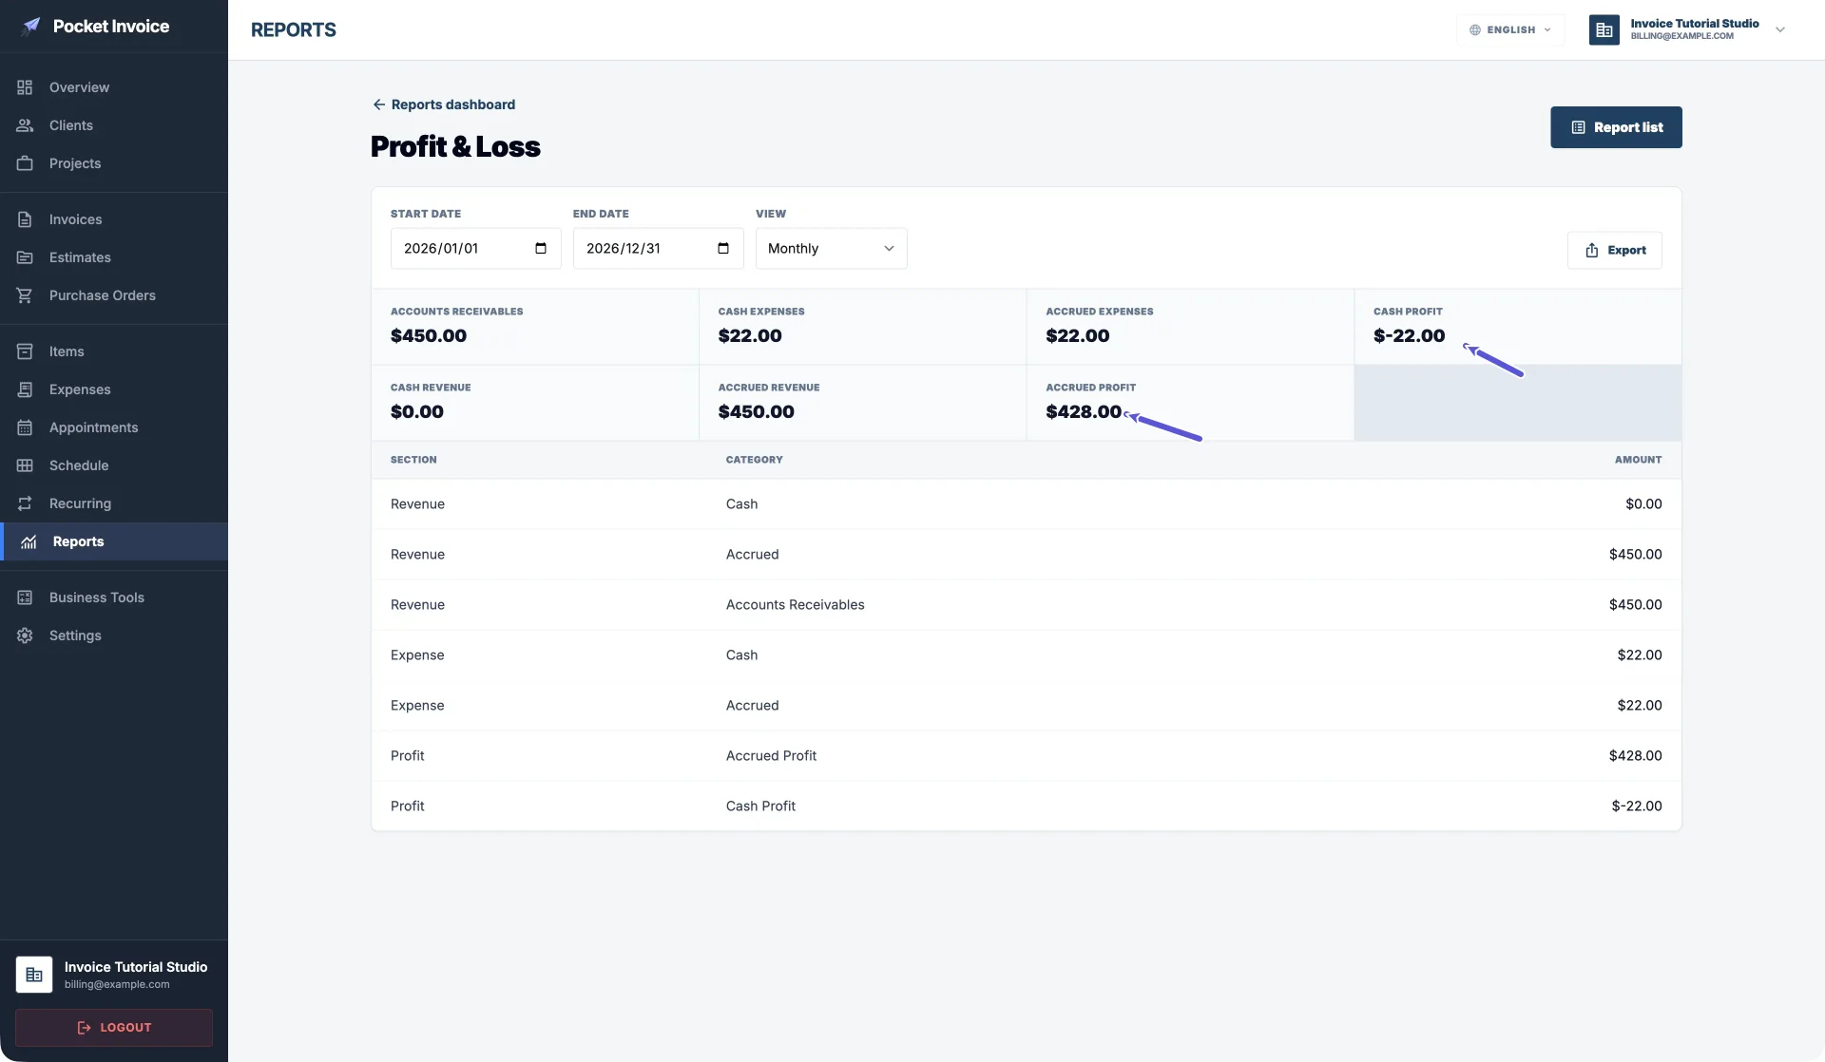Click the Report list button
Screen dimensions: 1825x1062
1616,127
